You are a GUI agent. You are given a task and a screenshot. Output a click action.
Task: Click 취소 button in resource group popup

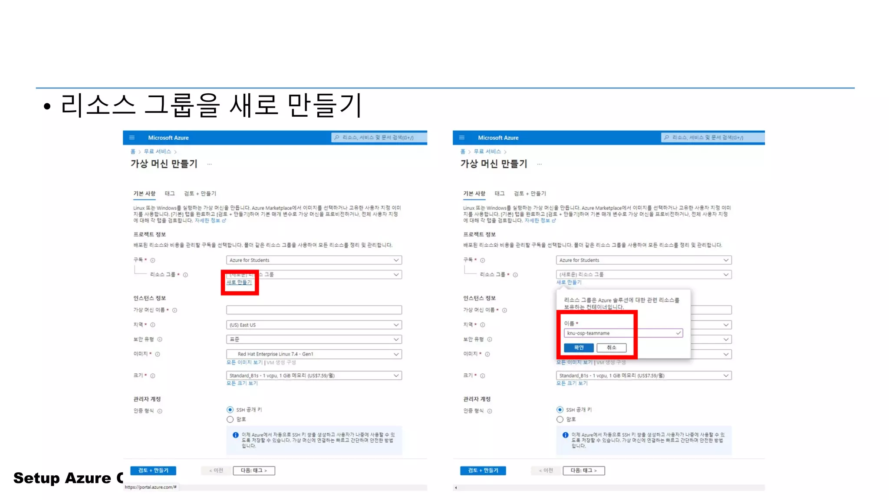pos(612,348)
